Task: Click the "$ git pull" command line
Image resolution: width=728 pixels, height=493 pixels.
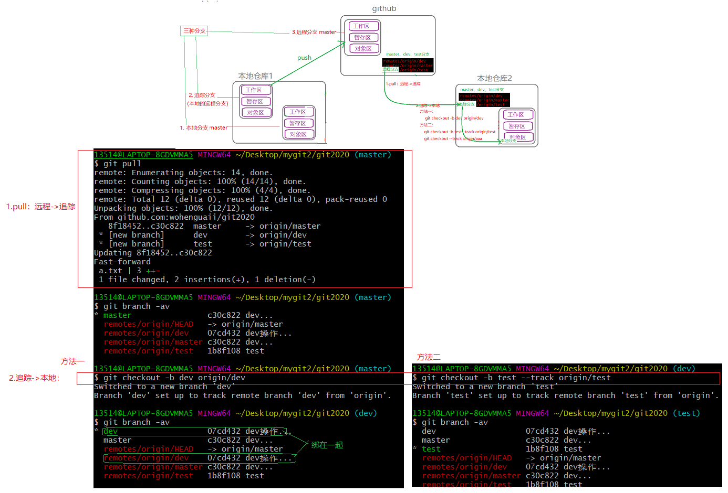Action: [118, 164]
